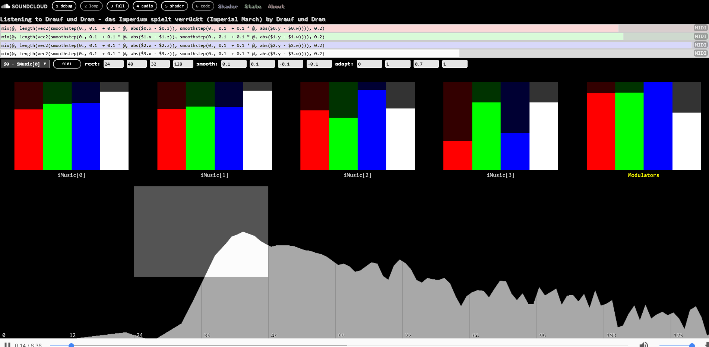The height and width of the screenshot is (347, 709).
Task: Click adapt field with value 0.7
Action: (426, 64)
